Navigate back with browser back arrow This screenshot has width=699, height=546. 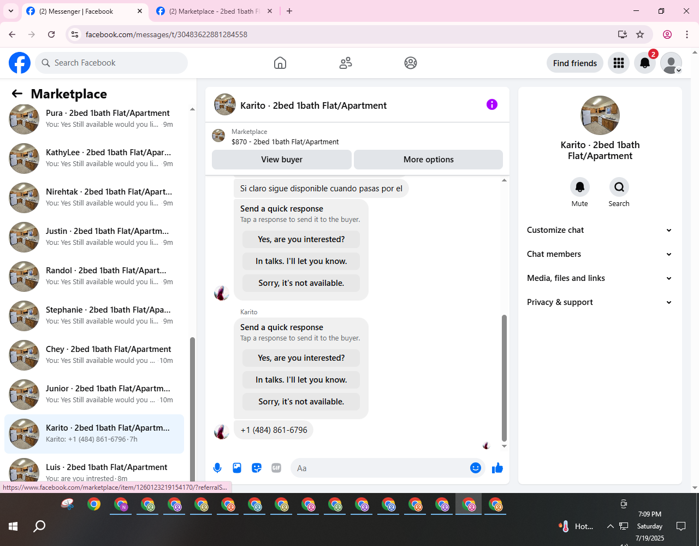12,34
